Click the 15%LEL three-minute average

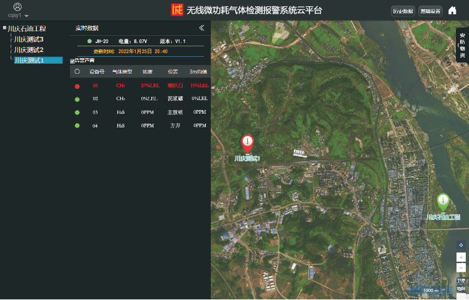click(x=199, y=86)
